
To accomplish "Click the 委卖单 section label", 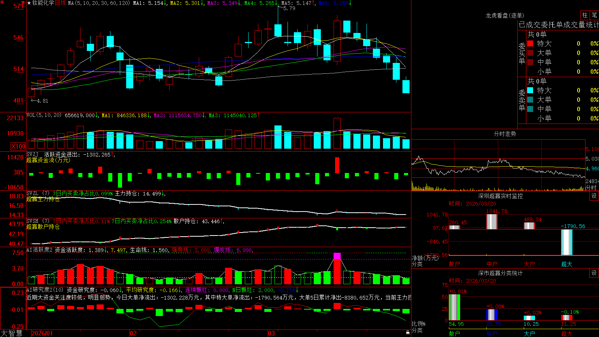I will (x=522, y=100).
